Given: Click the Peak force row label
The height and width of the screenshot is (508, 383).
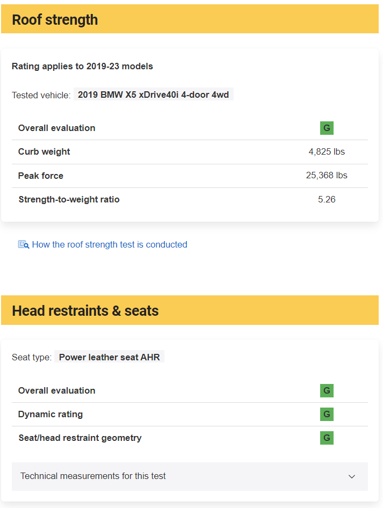Looking at the screenshot, I should click(x=41, y=176).
